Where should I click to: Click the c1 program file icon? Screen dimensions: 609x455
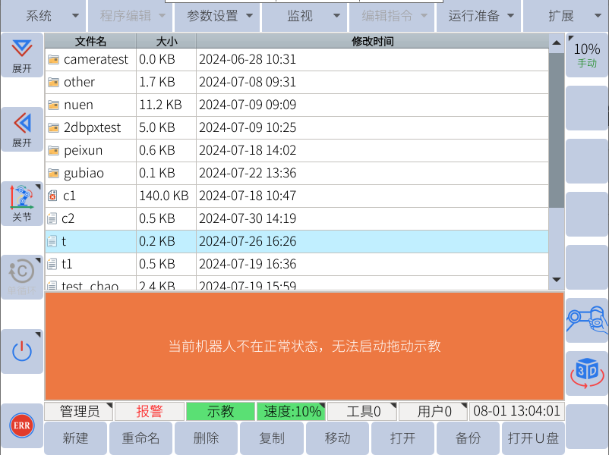52,196
